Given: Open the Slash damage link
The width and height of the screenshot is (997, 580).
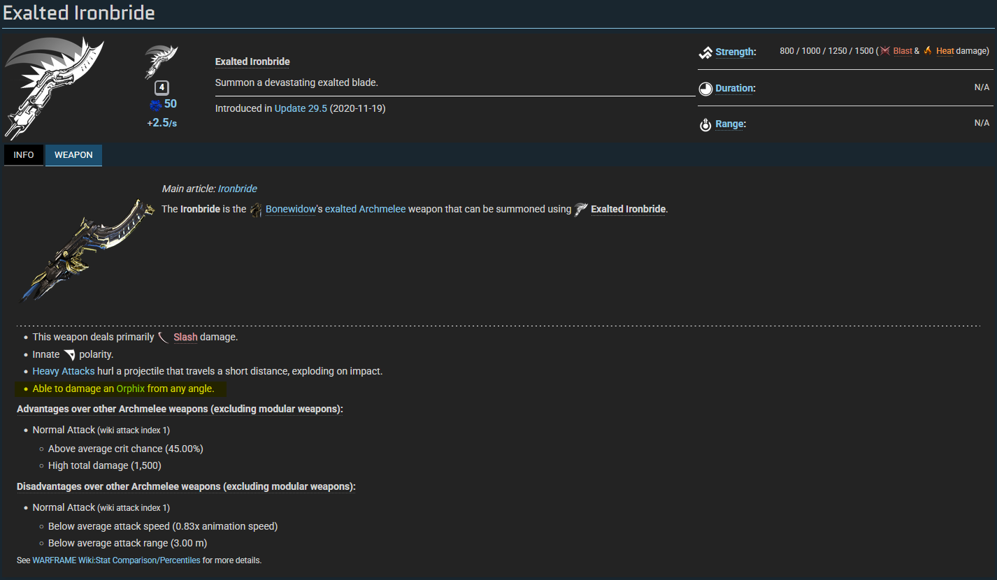Looking at the screenshot, I should 185,337.
